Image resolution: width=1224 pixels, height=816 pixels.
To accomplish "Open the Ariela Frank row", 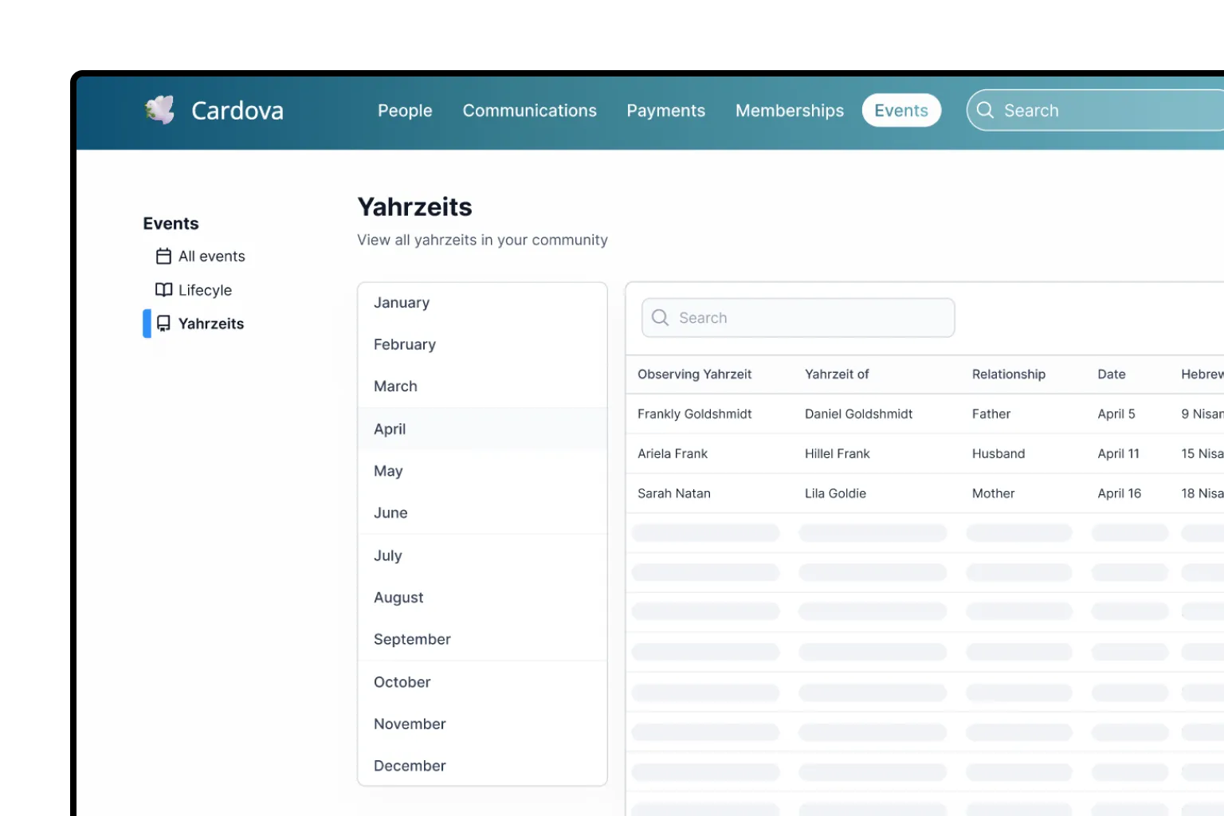I will [x=925, y=453].
